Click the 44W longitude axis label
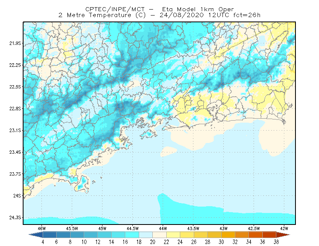 [x=163, y=228]
